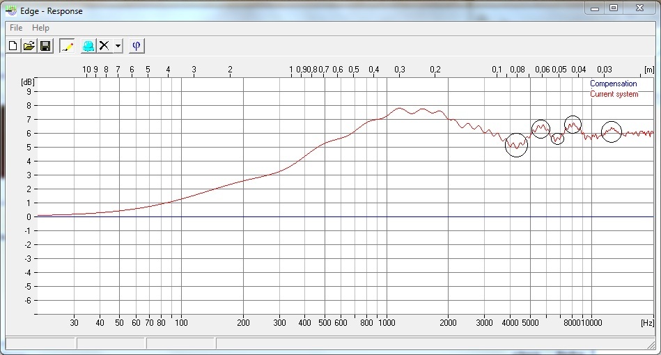Save using the floppy disk icon
Screen dimensions: 661x355
(x=45, y=46)
